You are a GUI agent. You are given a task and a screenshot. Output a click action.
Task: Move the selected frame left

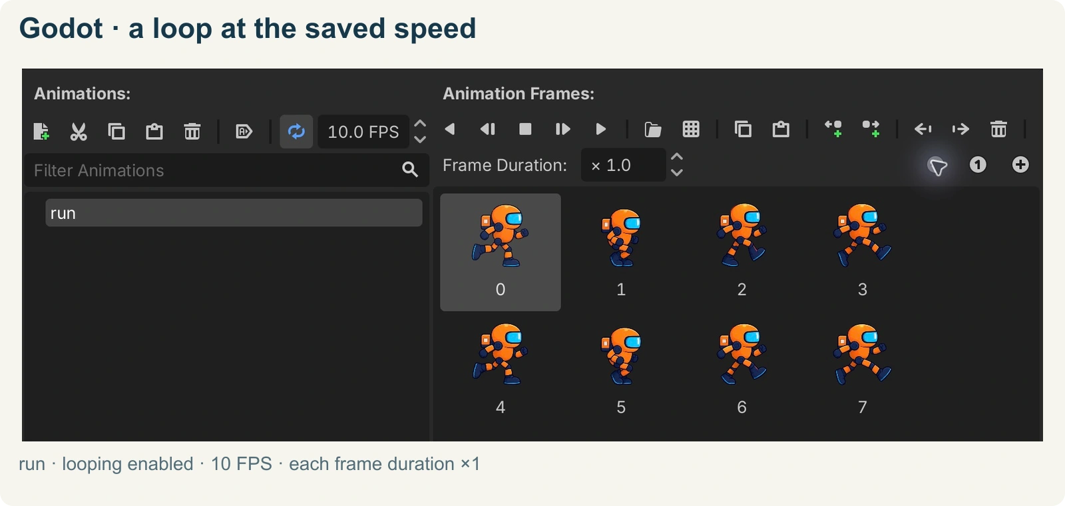click(923, 128)
